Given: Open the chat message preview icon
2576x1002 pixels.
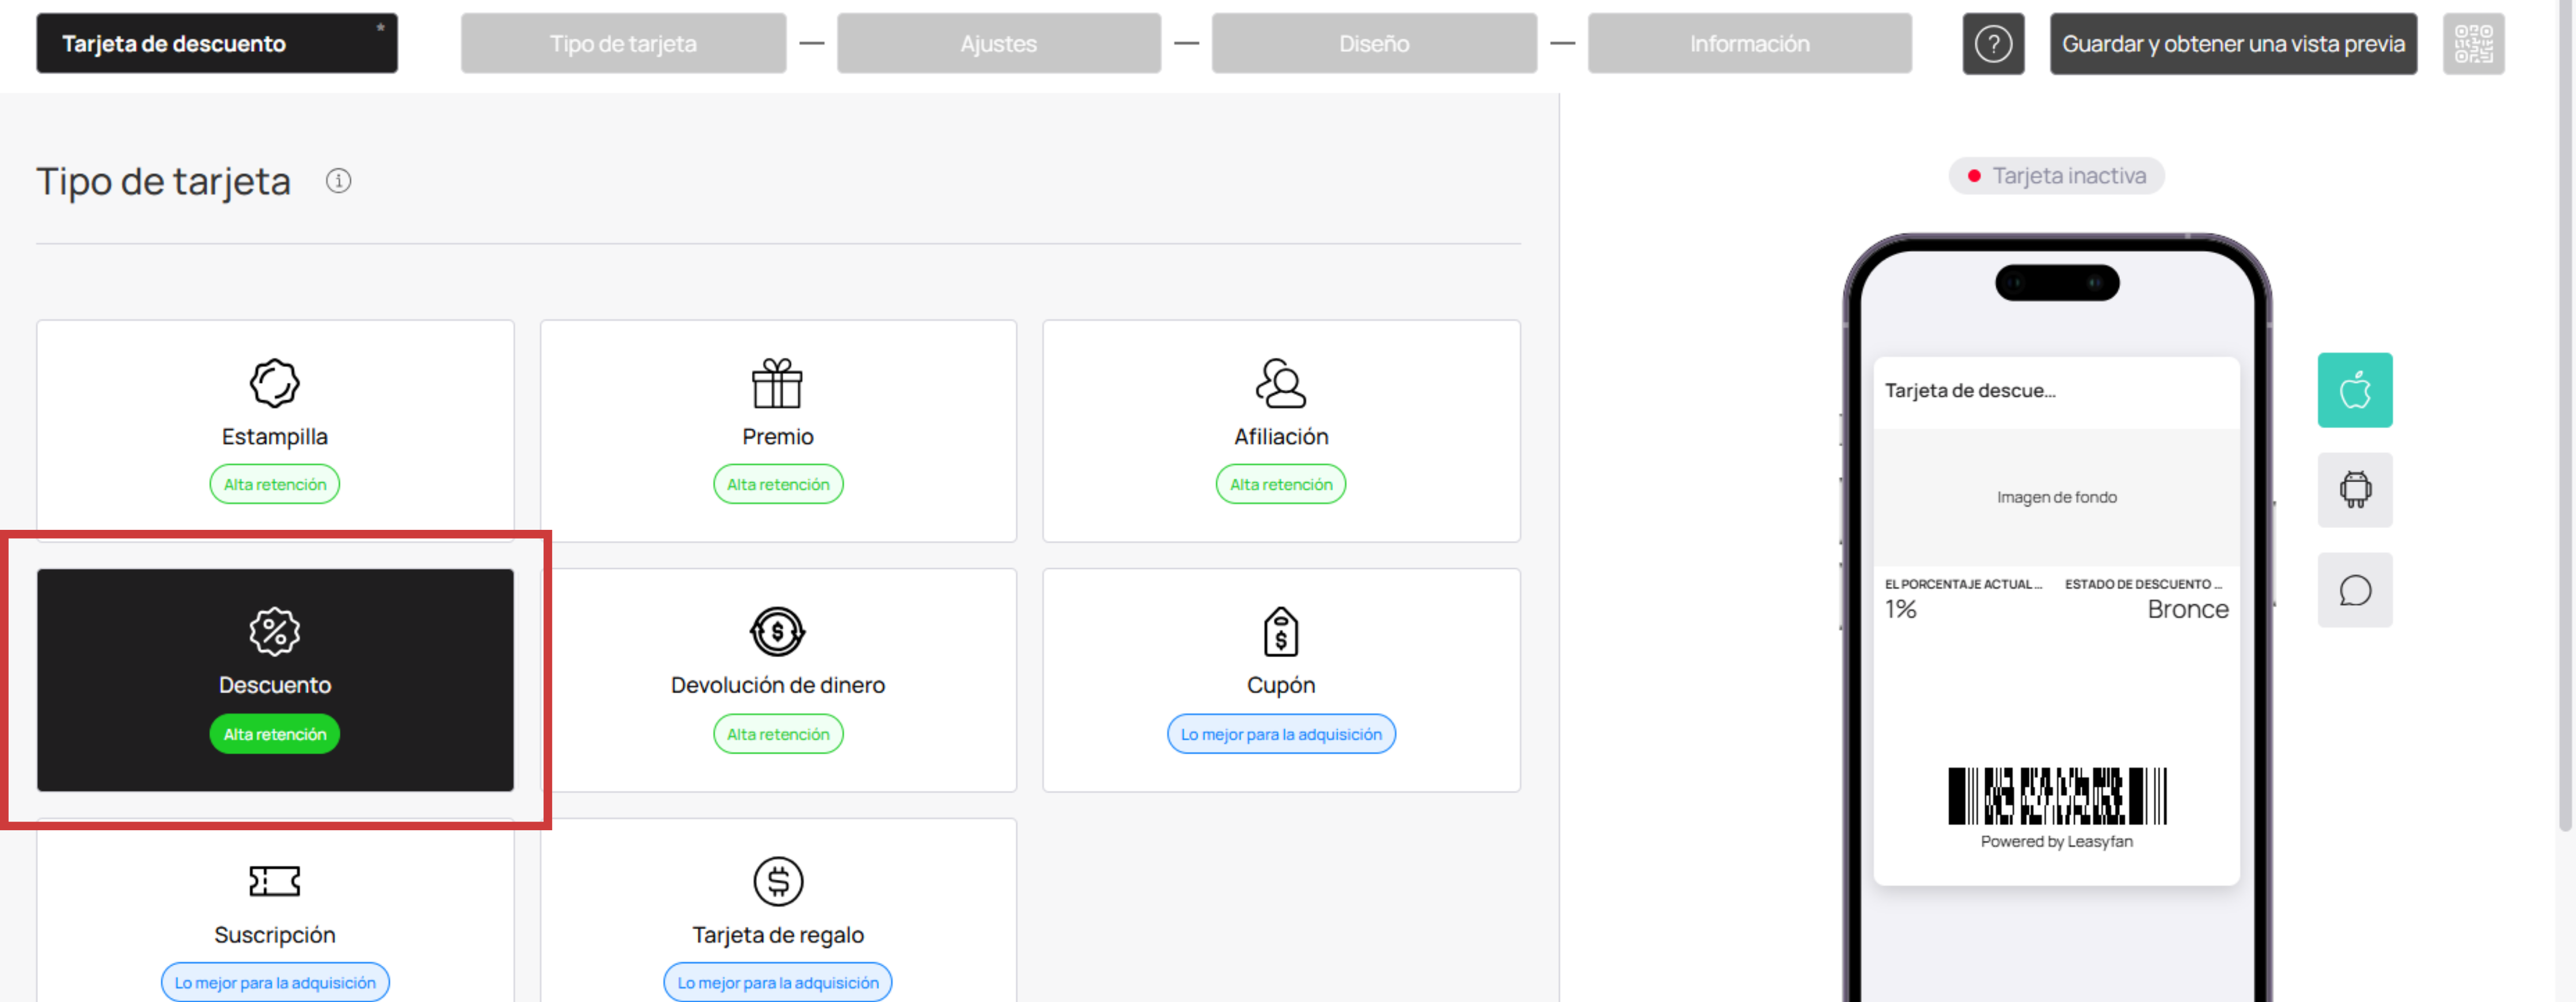Looking at the screenshot, I should (2355, 590).
